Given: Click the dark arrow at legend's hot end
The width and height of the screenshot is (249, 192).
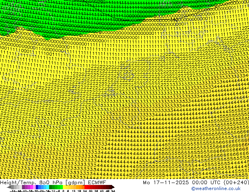Looking at the screenshot, I should pyautogui.click(x=113, y=187).
